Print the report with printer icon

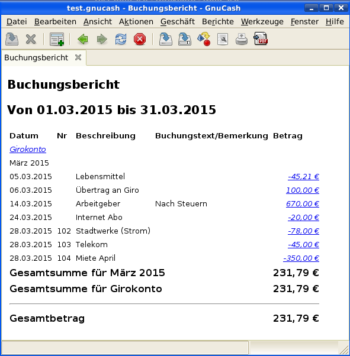[242, 39]
